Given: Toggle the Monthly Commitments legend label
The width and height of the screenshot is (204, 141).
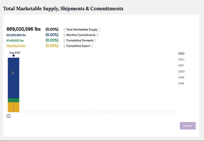Looking at the screenshot, I should tap(81, 35).
